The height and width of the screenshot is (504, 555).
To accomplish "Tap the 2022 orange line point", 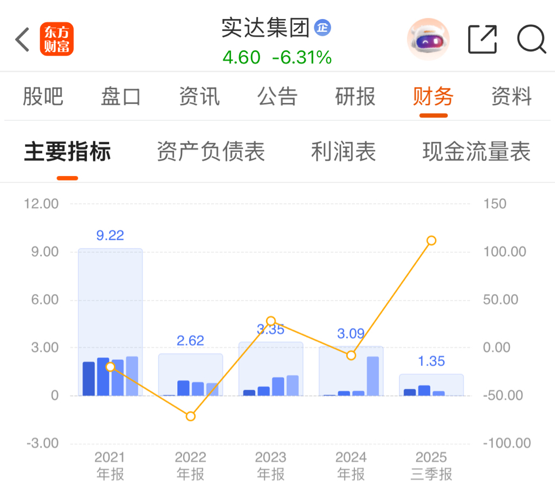I will point(190,416).
